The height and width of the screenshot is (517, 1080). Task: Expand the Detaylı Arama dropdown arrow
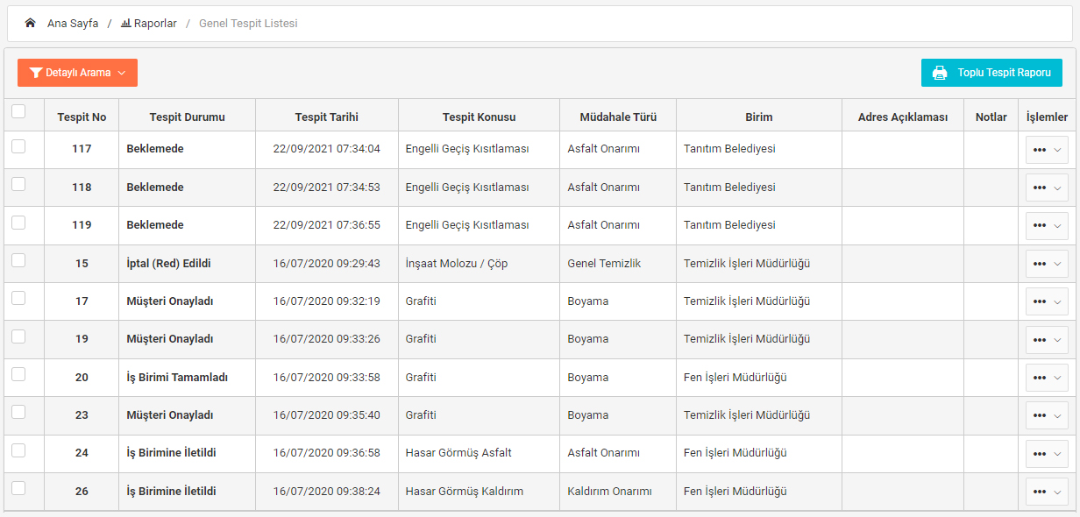coord(122,73)
